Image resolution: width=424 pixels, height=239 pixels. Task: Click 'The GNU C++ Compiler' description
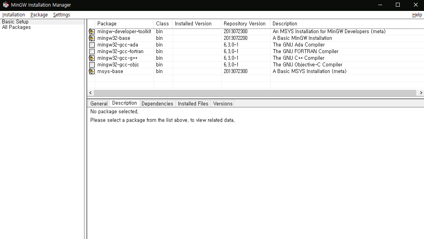click(298, 58)
